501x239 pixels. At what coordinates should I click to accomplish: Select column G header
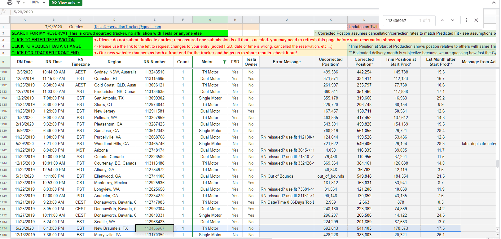click(210, 20)
